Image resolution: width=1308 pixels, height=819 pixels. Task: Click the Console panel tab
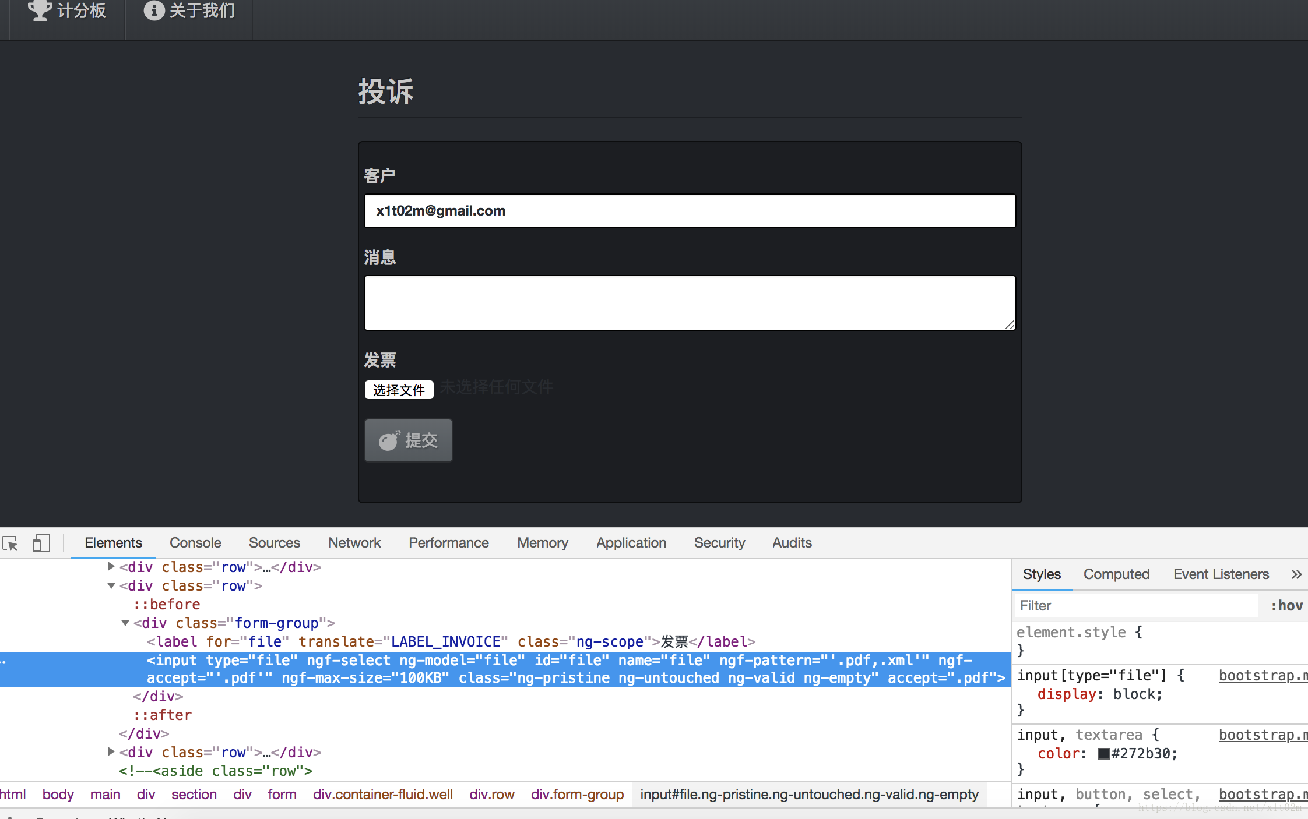coord(195,542)
